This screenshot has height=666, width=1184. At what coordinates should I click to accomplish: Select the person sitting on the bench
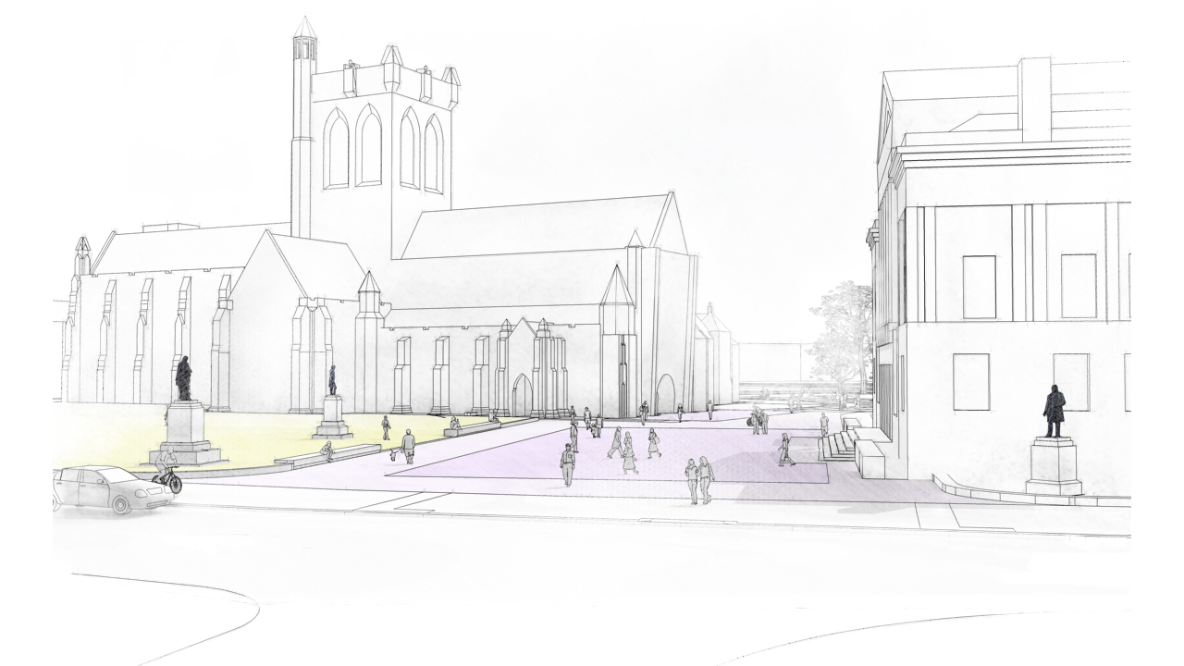click(328, 449)
